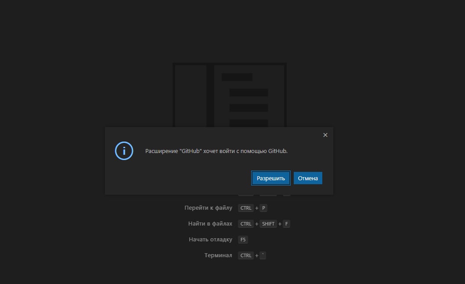Click the Начать отладку label
The width and height of the screenshot is (465, 284).
point(210,240)
